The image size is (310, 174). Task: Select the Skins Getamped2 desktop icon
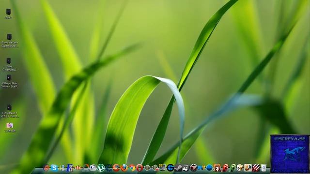pos(9,64)
